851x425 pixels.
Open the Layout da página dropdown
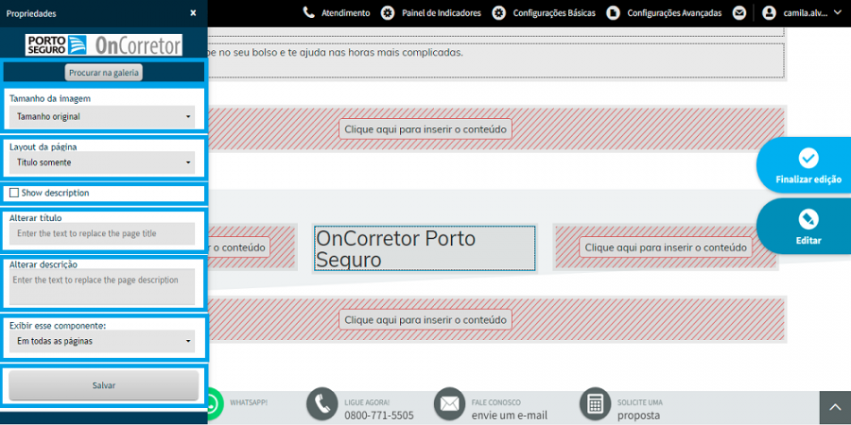coord(102,162)
